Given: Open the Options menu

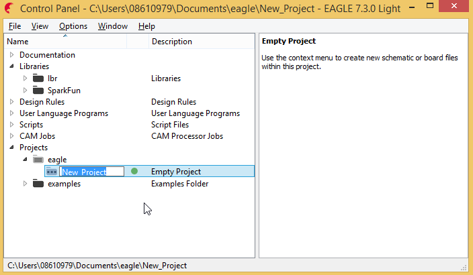Looking at the screenshot, I should (x=73, y=26).
